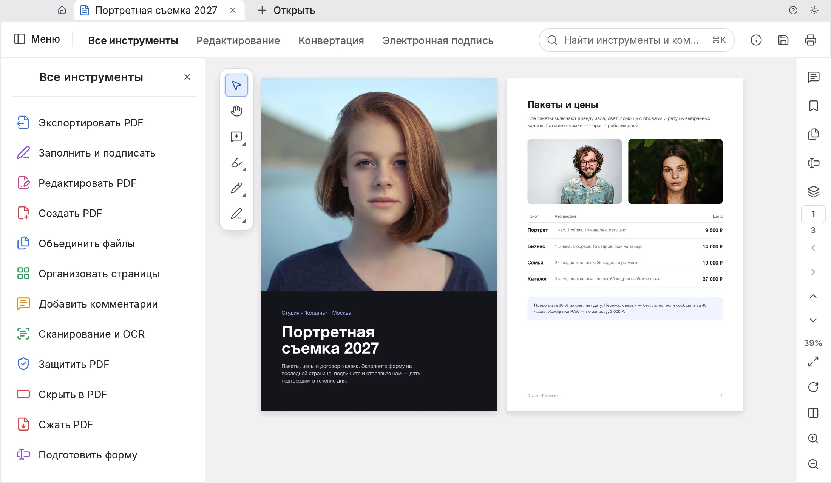Go to home screen icon
The image size is (831, 483).
(62, 10)
